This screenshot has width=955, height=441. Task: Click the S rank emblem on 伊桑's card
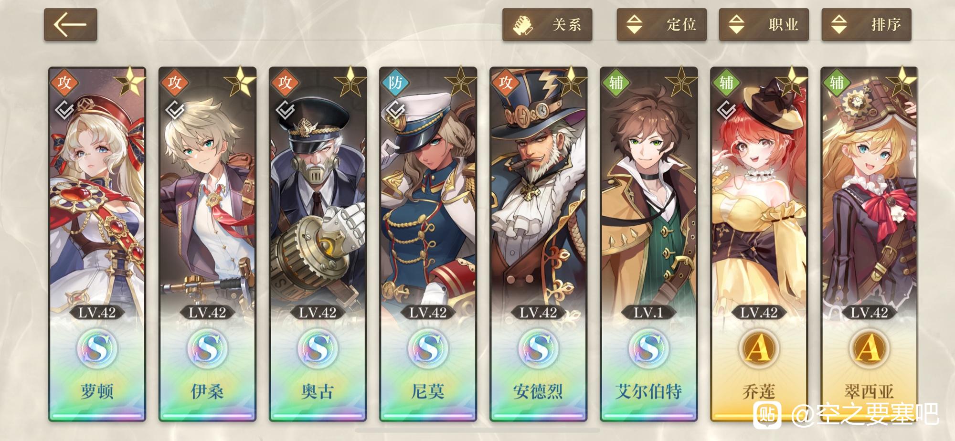(x=207, y=349)
